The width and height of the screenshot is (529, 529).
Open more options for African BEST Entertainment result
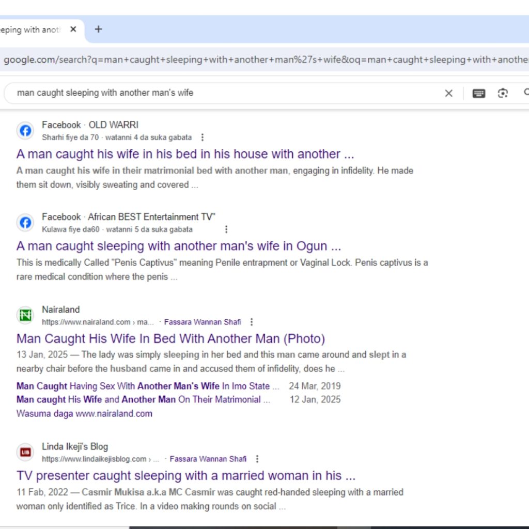pyautogui.click(x=226, y=229)
